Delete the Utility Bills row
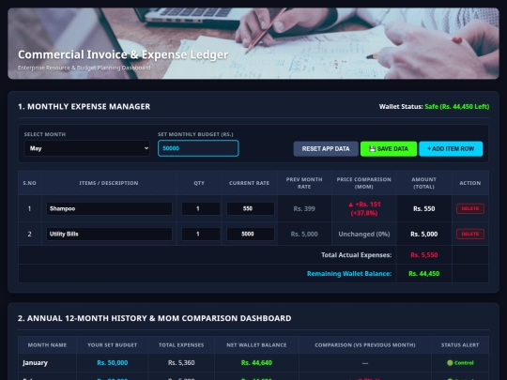The height and width of the screenshot is (380, 507). tap(470, 234)
